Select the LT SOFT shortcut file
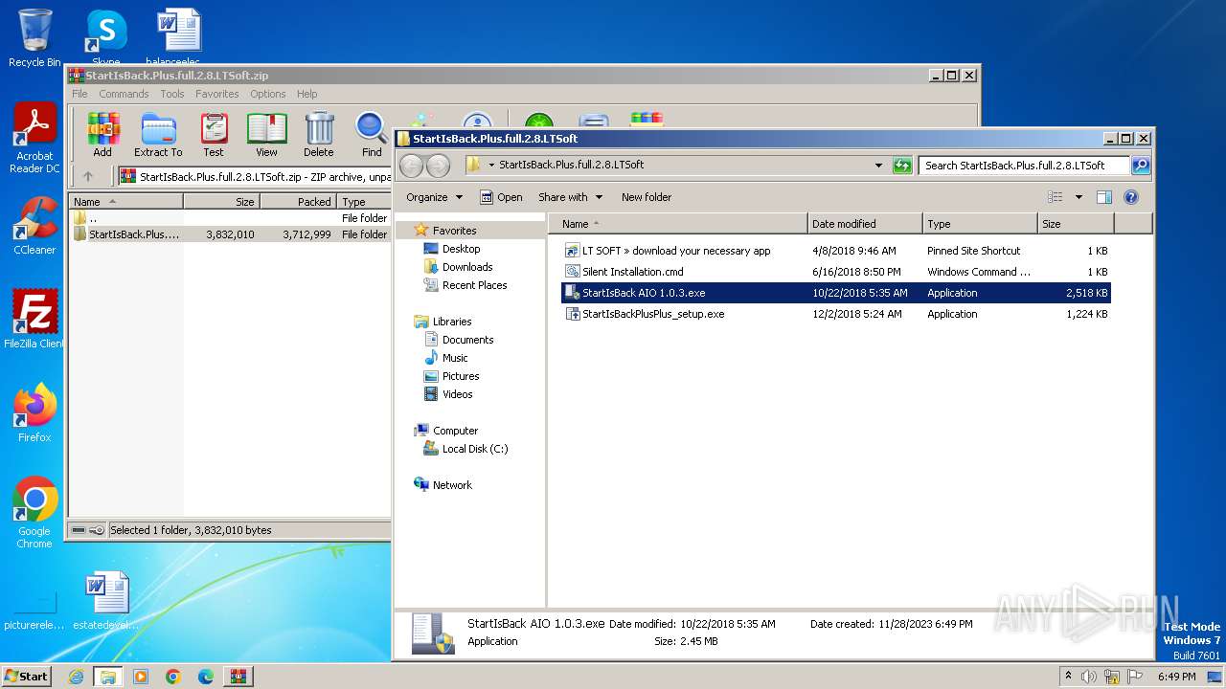 click(x=836, y=251)
